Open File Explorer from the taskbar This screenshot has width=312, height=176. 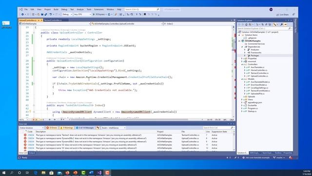point(43,173)
